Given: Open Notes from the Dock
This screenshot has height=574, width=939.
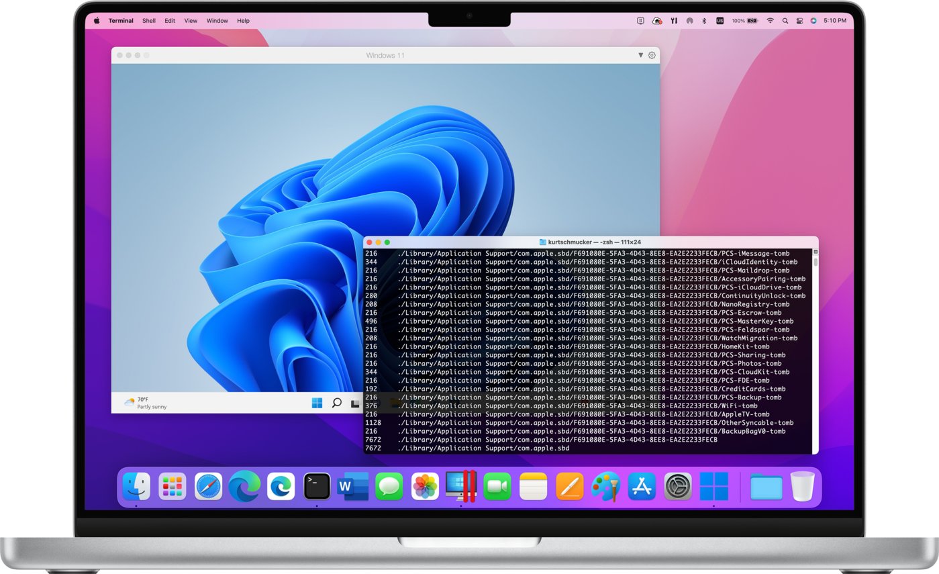Looking at the screenshot, I should click(x=534, y=486).
